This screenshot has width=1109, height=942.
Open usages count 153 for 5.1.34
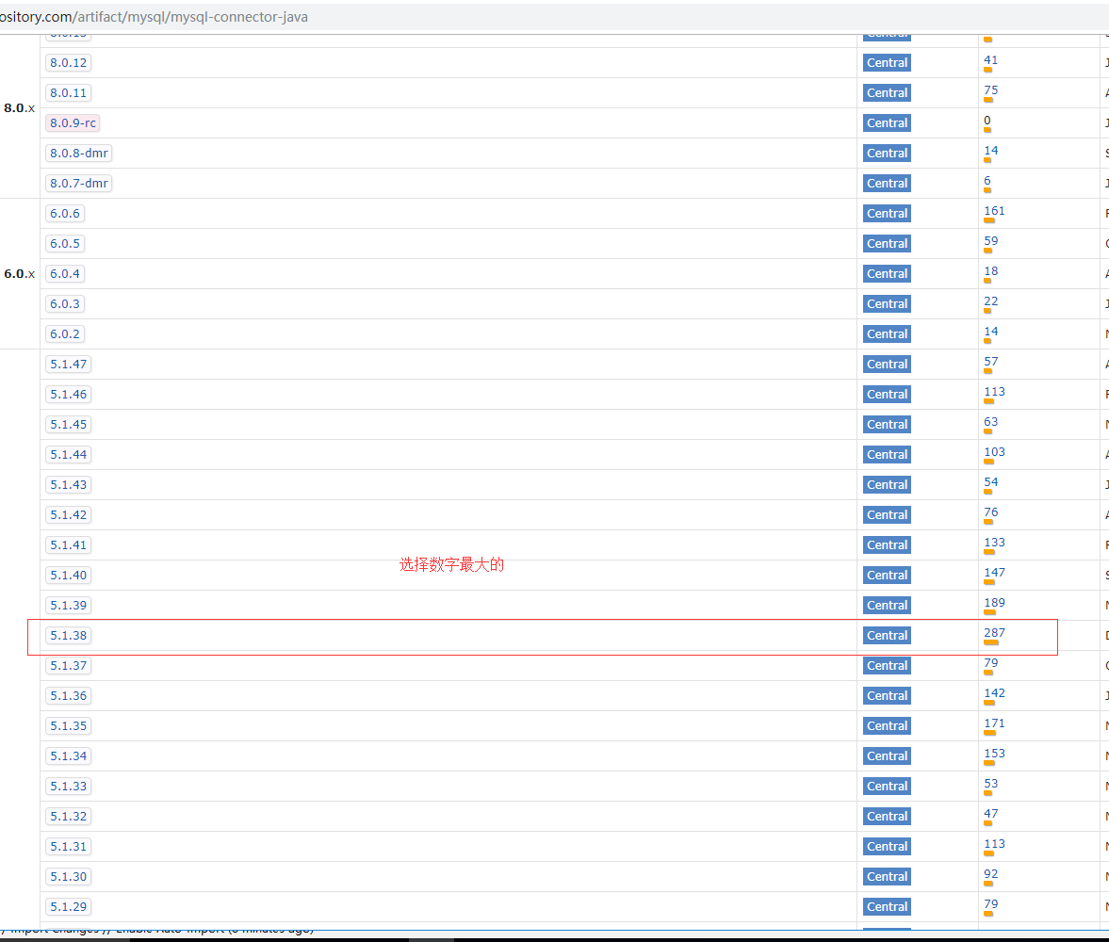994,754
